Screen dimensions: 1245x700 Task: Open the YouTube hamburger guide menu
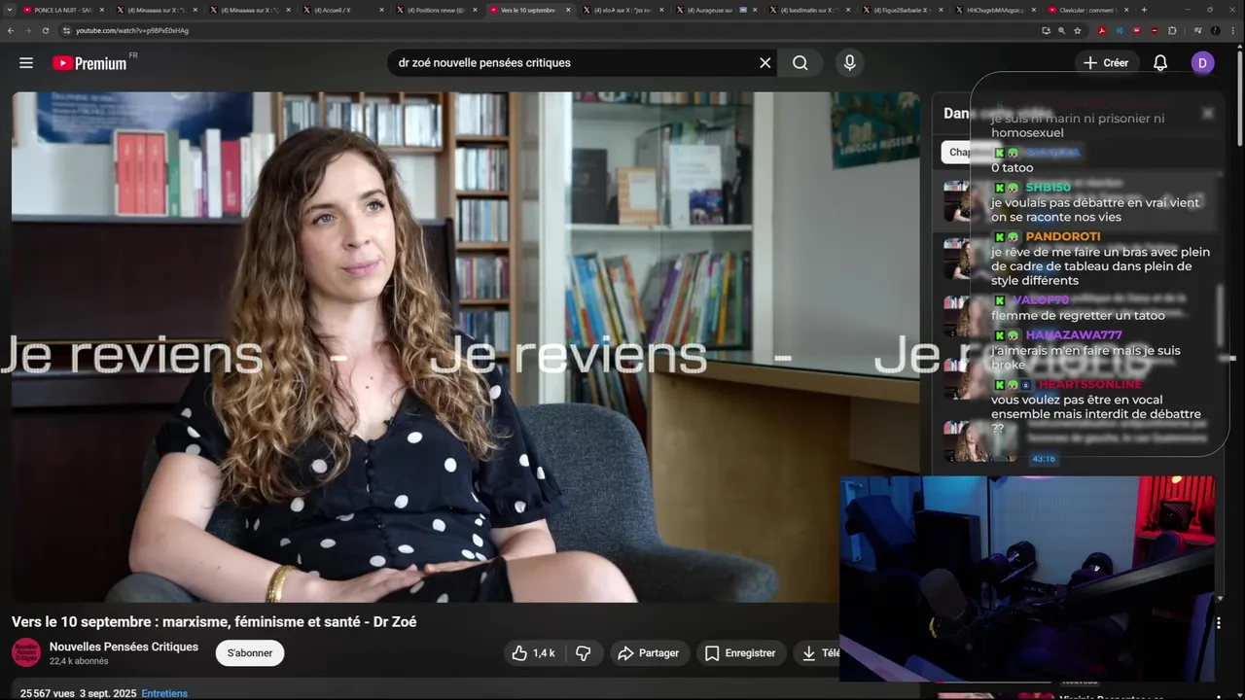(26, 63)
